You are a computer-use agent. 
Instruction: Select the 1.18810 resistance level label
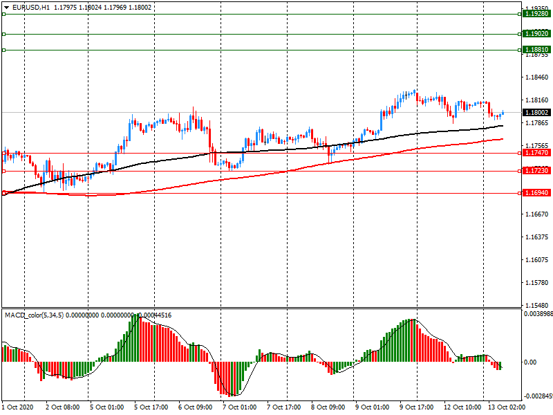536,50
